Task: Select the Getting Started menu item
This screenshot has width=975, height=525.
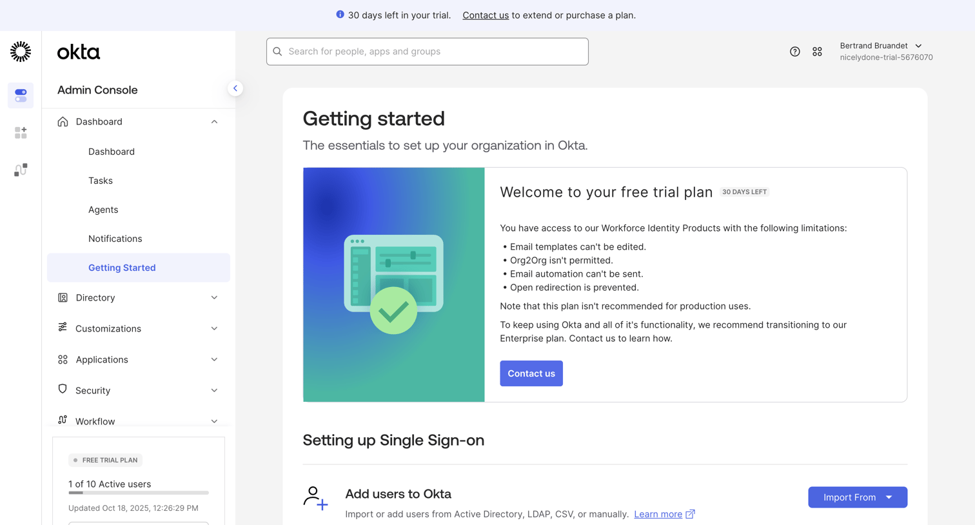Action: coord(139,268)
